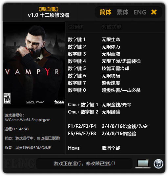The image size is (168, 176).
Task: Click the FLiNG watermark logo
Action: tap(19, 163)
